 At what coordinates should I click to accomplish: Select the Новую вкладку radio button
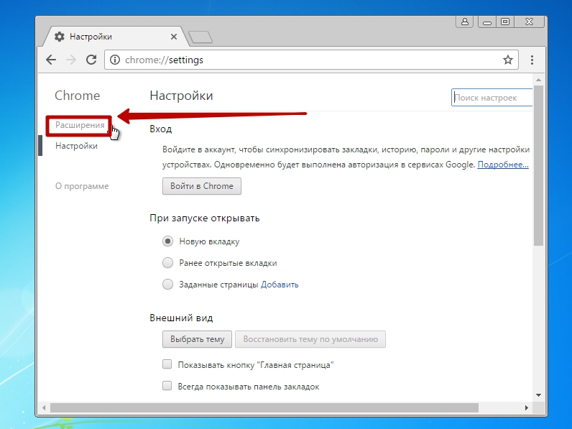click(x=167, y=241)
